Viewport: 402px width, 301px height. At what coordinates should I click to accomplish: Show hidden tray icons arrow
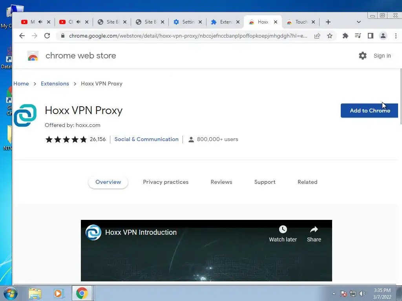334,294
